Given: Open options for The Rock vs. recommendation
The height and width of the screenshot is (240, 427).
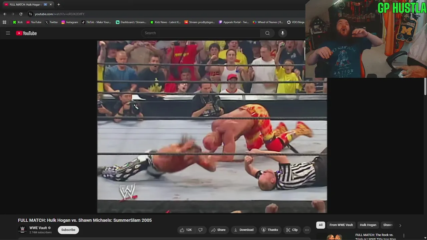Looking at the screenshot, I should tap(404, 235).
